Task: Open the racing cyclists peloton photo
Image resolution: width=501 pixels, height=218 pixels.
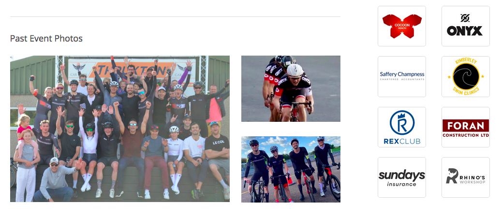Action: coord(291,89)
